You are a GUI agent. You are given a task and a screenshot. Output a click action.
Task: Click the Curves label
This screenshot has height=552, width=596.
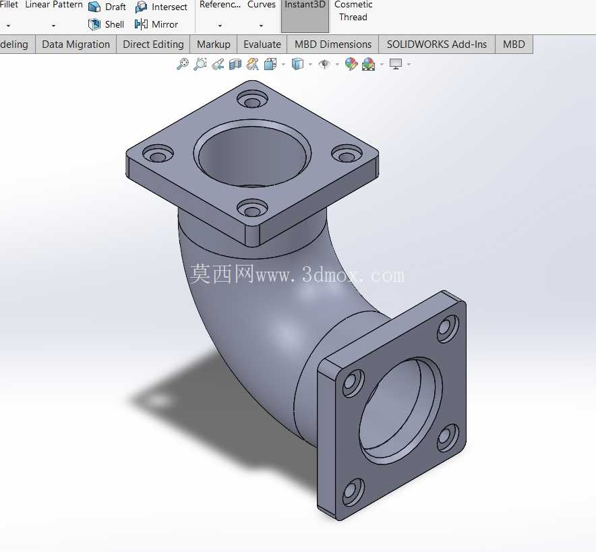pos(261,5)
